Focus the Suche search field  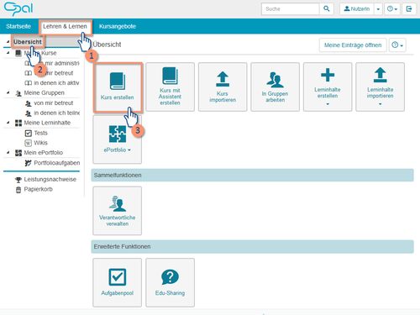291,8
